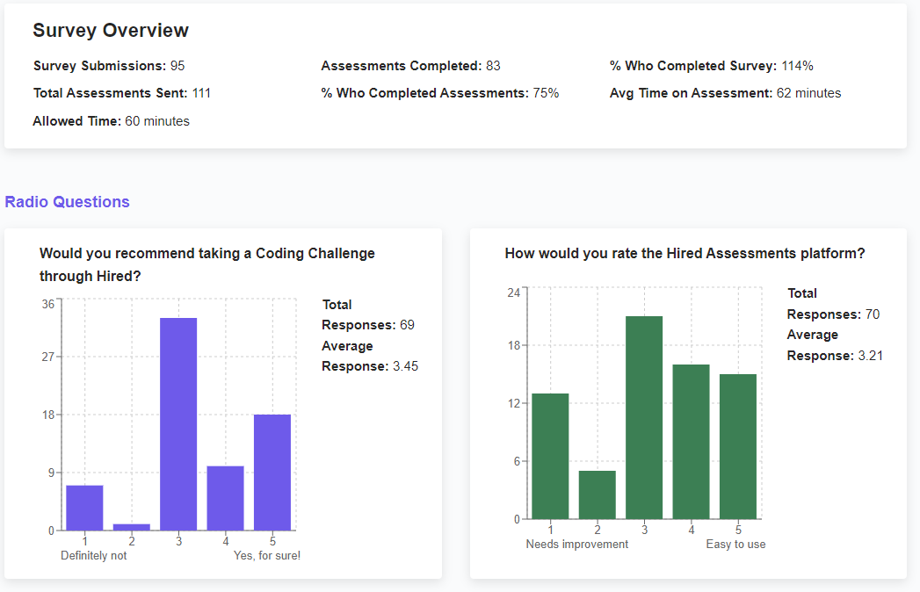The width and height of the screenshot is (920, 592).
Task: Click the Assessments Completed statistic
Action: (x=410, y=66)
